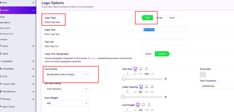Screen dimensions: 234x112
Task: Expand the Custom Code section chevron
Action: [33, 84]
